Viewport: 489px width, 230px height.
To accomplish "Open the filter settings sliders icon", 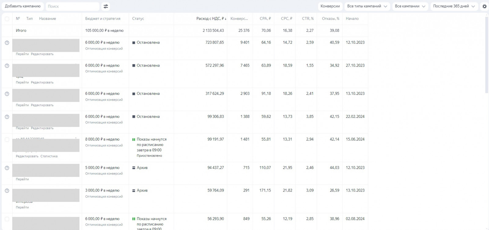I will pos(106,6).
